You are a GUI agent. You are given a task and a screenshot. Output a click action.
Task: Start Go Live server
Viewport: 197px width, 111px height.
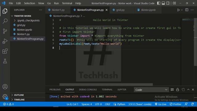click(x=161, y=104)
